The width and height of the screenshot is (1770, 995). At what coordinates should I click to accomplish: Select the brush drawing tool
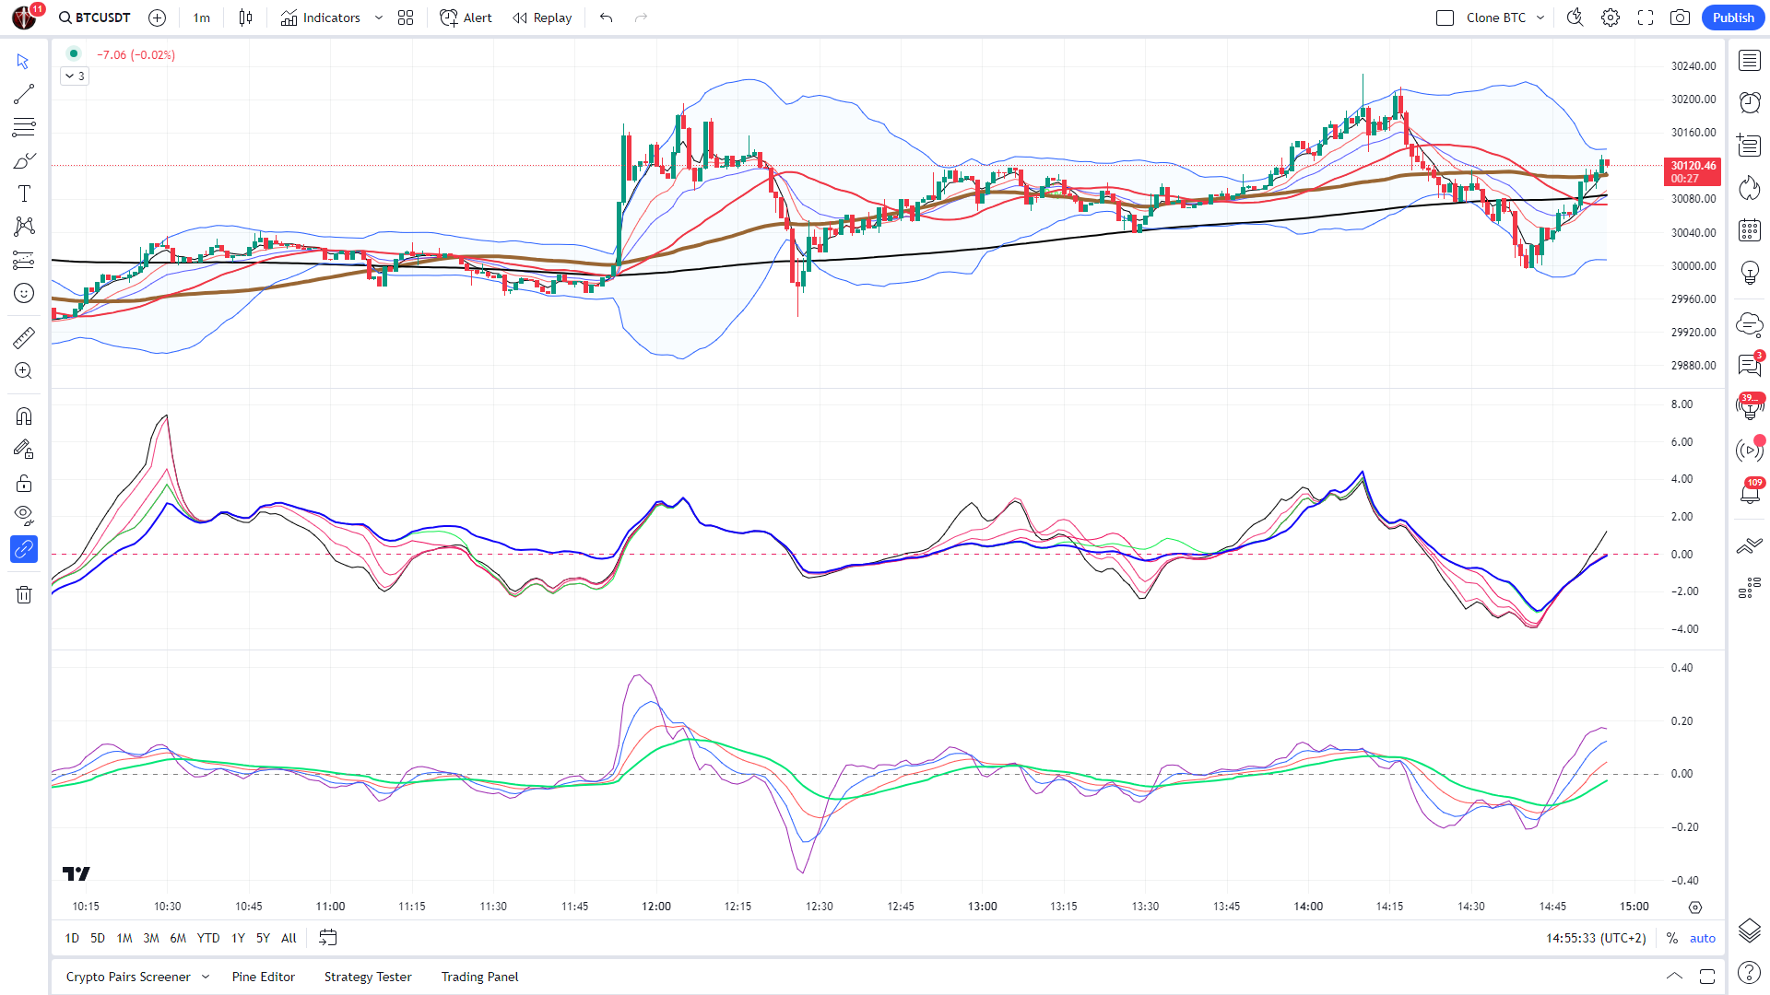(24, 160)
